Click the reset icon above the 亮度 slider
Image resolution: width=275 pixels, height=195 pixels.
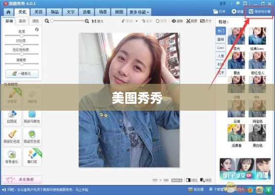(37, 29)
